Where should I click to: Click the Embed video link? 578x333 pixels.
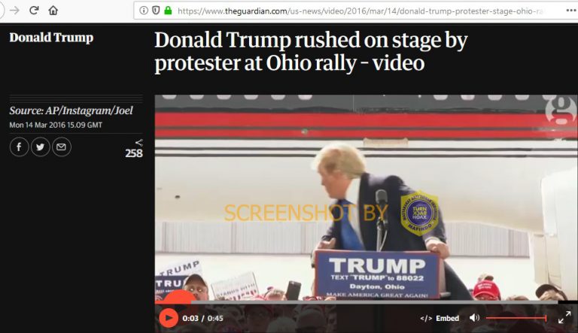coord(440,318)
